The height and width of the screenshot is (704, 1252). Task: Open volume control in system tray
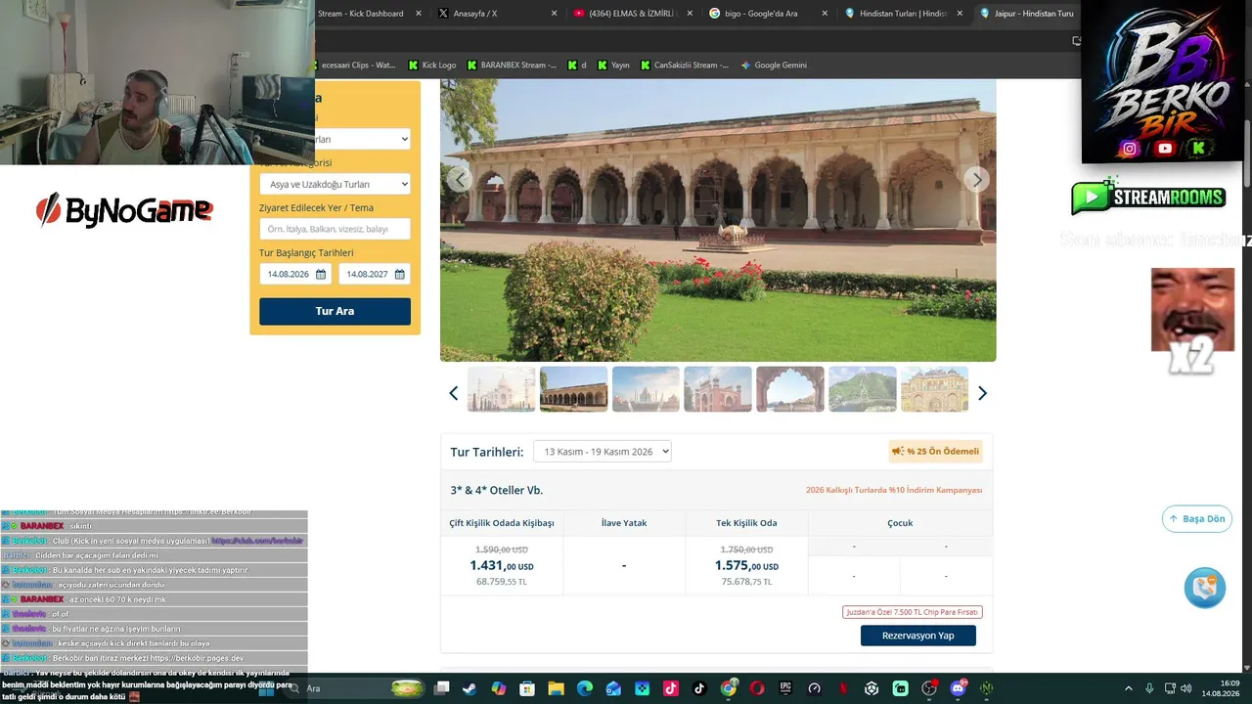(x=1188, y=688)
